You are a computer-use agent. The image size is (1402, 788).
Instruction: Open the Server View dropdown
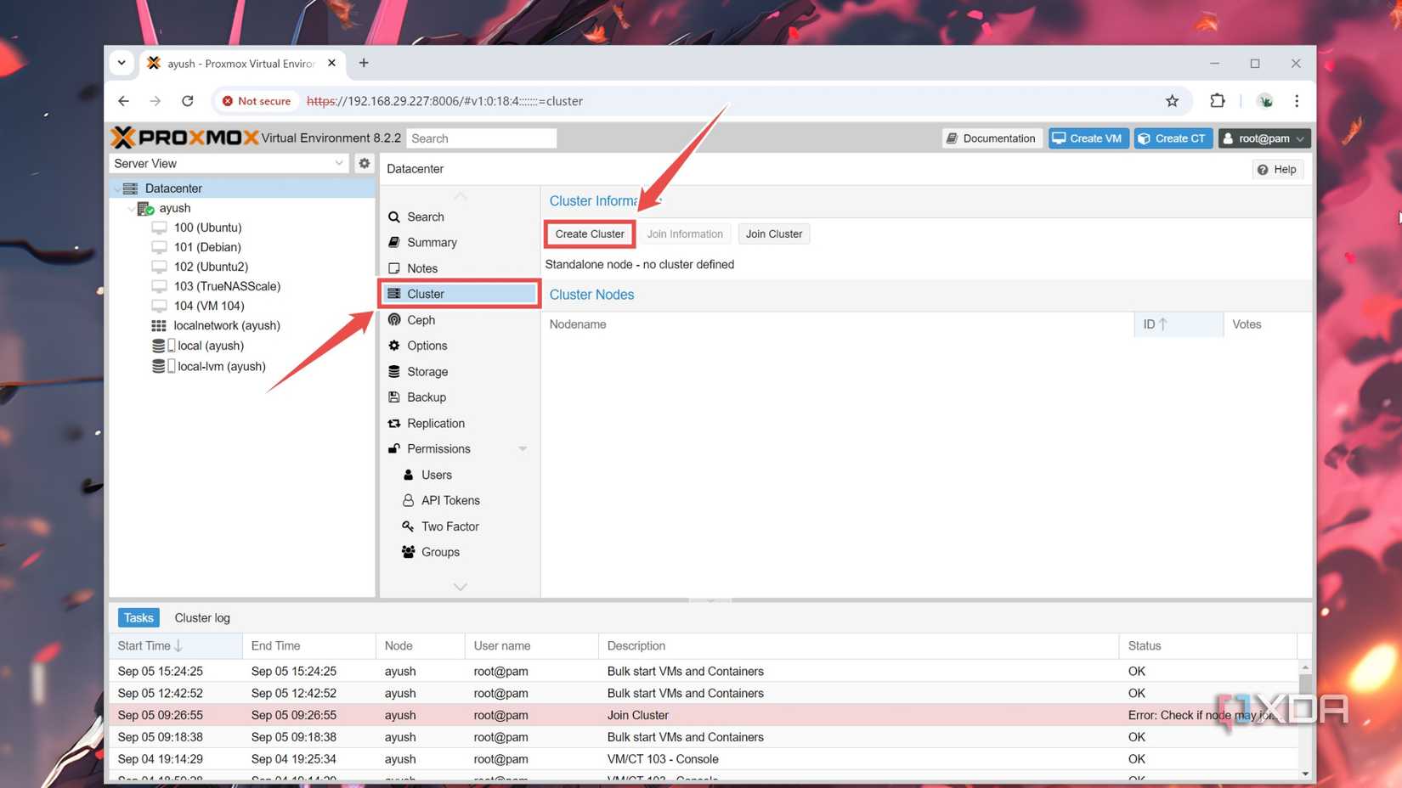(x=229, y=163)
